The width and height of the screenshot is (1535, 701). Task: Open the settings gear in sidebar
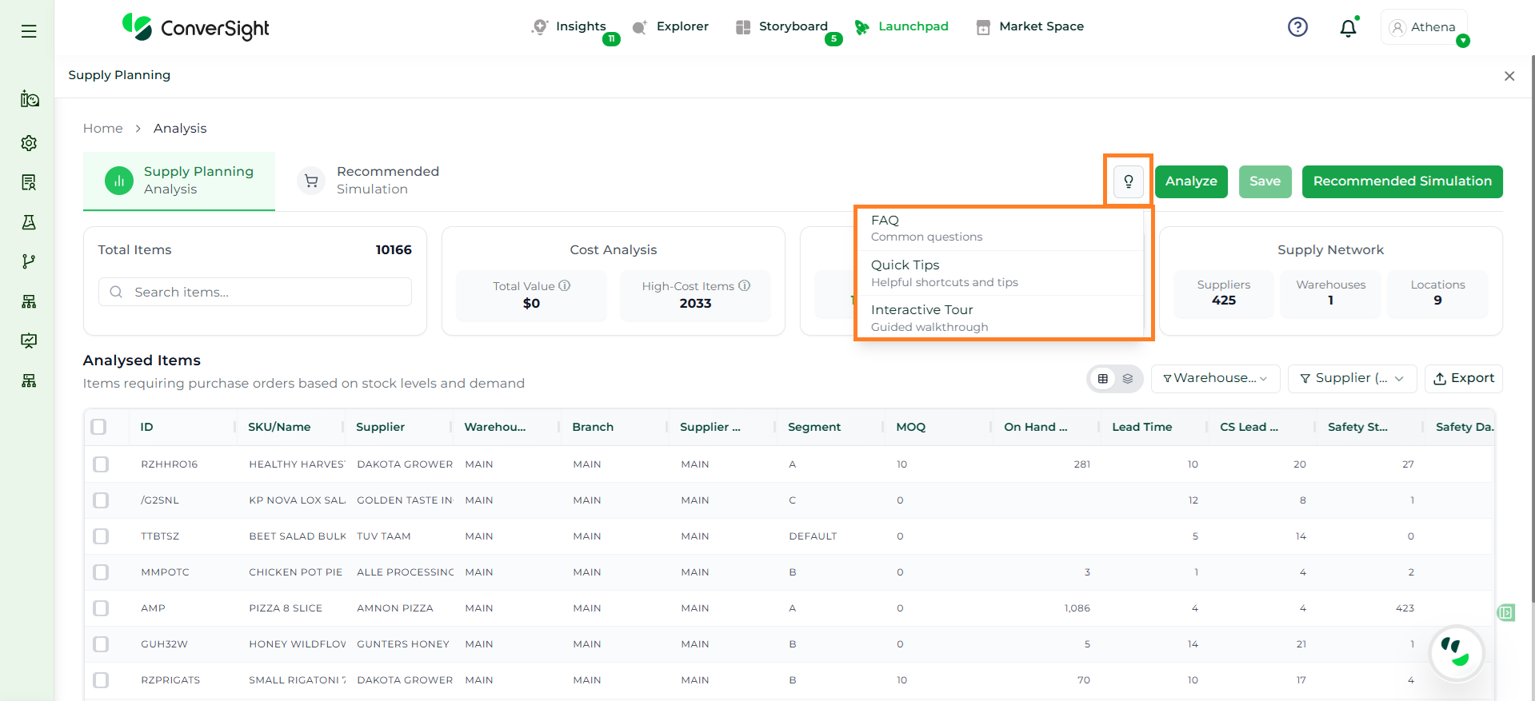[x=29, y=143]
